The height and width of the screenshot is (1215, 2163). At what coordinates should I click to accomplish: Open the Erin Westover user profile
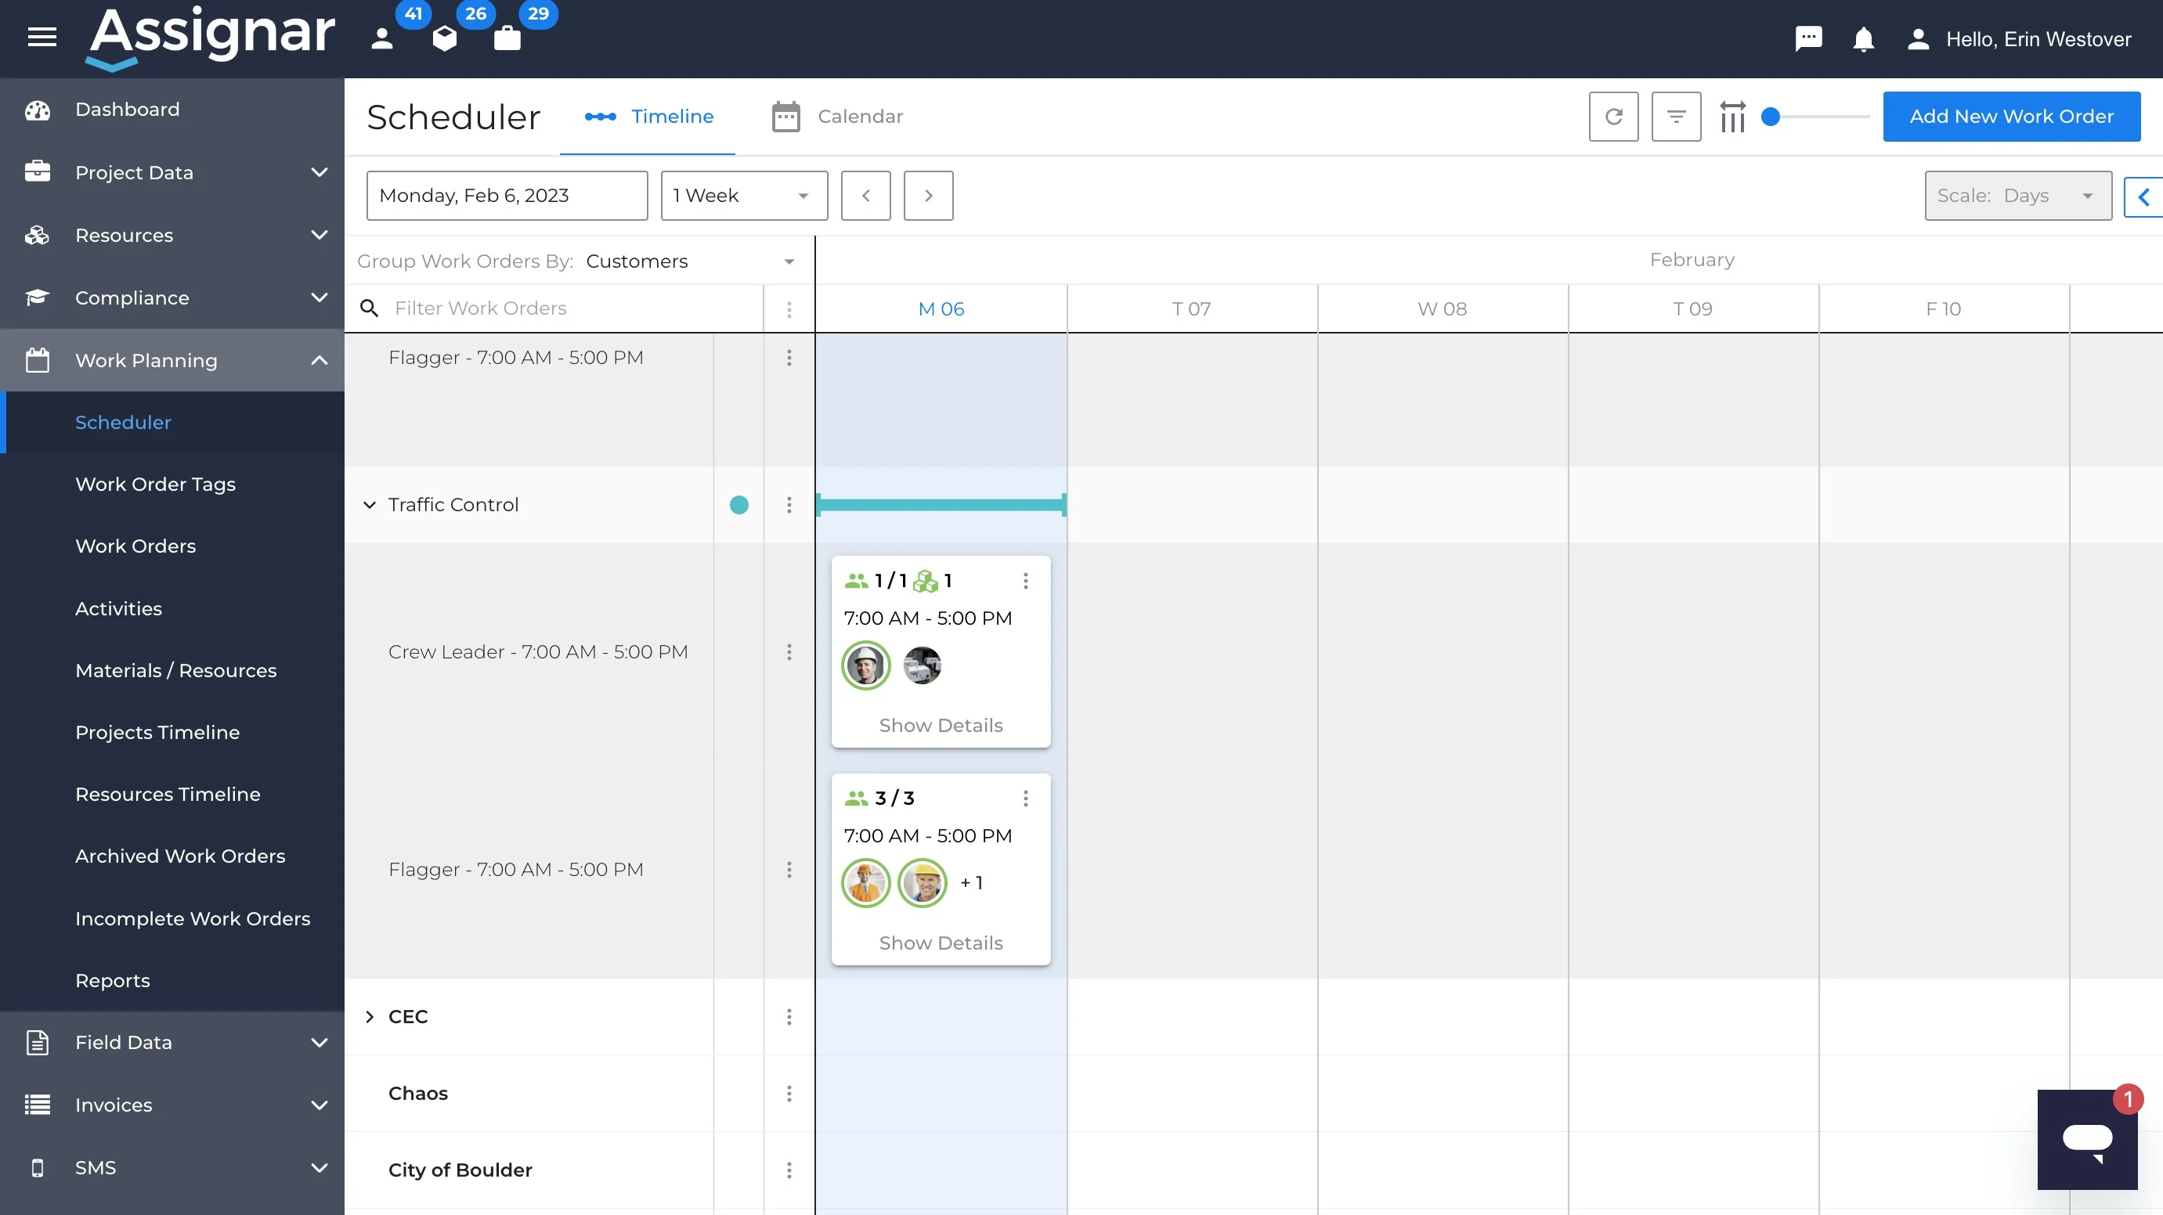coord(2020,38)
